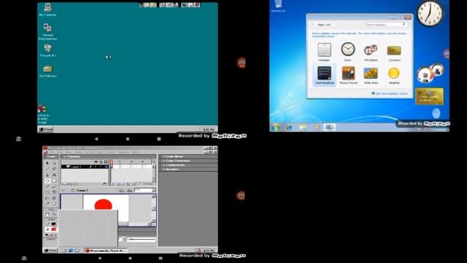Choose the Paint Bucket tool

click(x=54, y=198)
